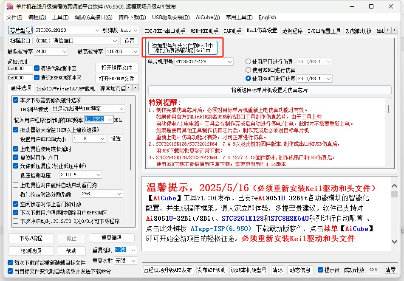The height and width of the screenshot is (281, 404).
Task: Click 检测选项 button
Action: 31,250
